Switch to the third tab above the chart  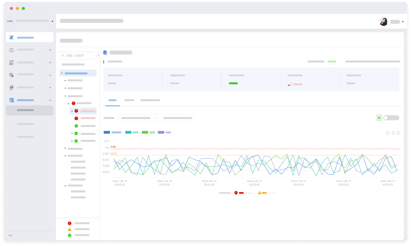[x=150, y=100]
